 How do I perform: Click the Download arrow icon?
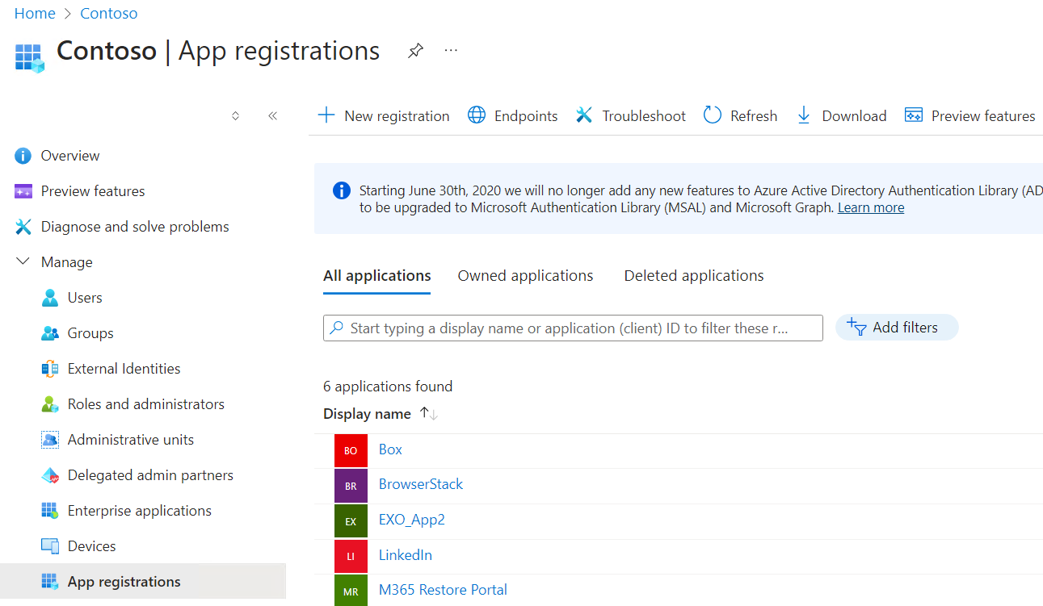click(804, 115)
